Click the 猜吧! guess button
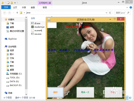 coord(55,92)
